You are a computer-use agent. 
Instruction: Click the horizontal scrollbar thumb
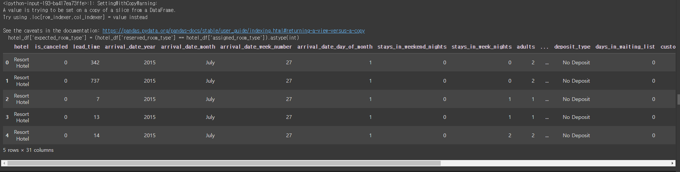pyautogui.click(x=224, y=163)
